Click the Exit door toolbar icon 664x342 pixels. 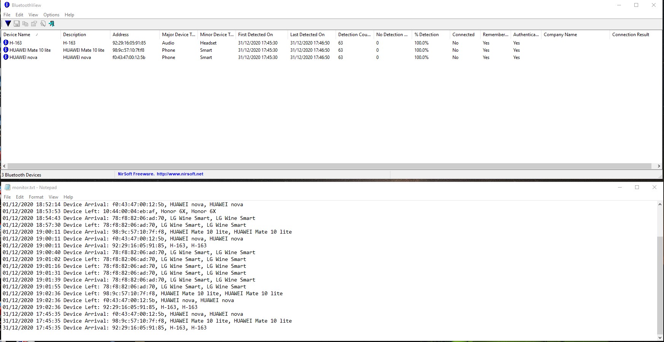[52, 24]
